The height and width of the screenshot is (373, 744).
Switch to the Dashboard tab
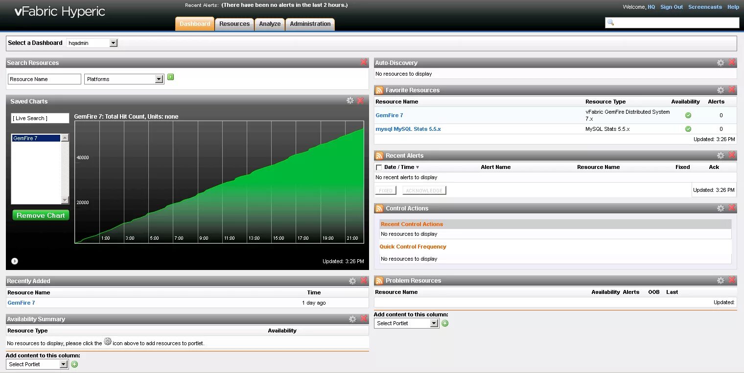[x=195, y=24]
